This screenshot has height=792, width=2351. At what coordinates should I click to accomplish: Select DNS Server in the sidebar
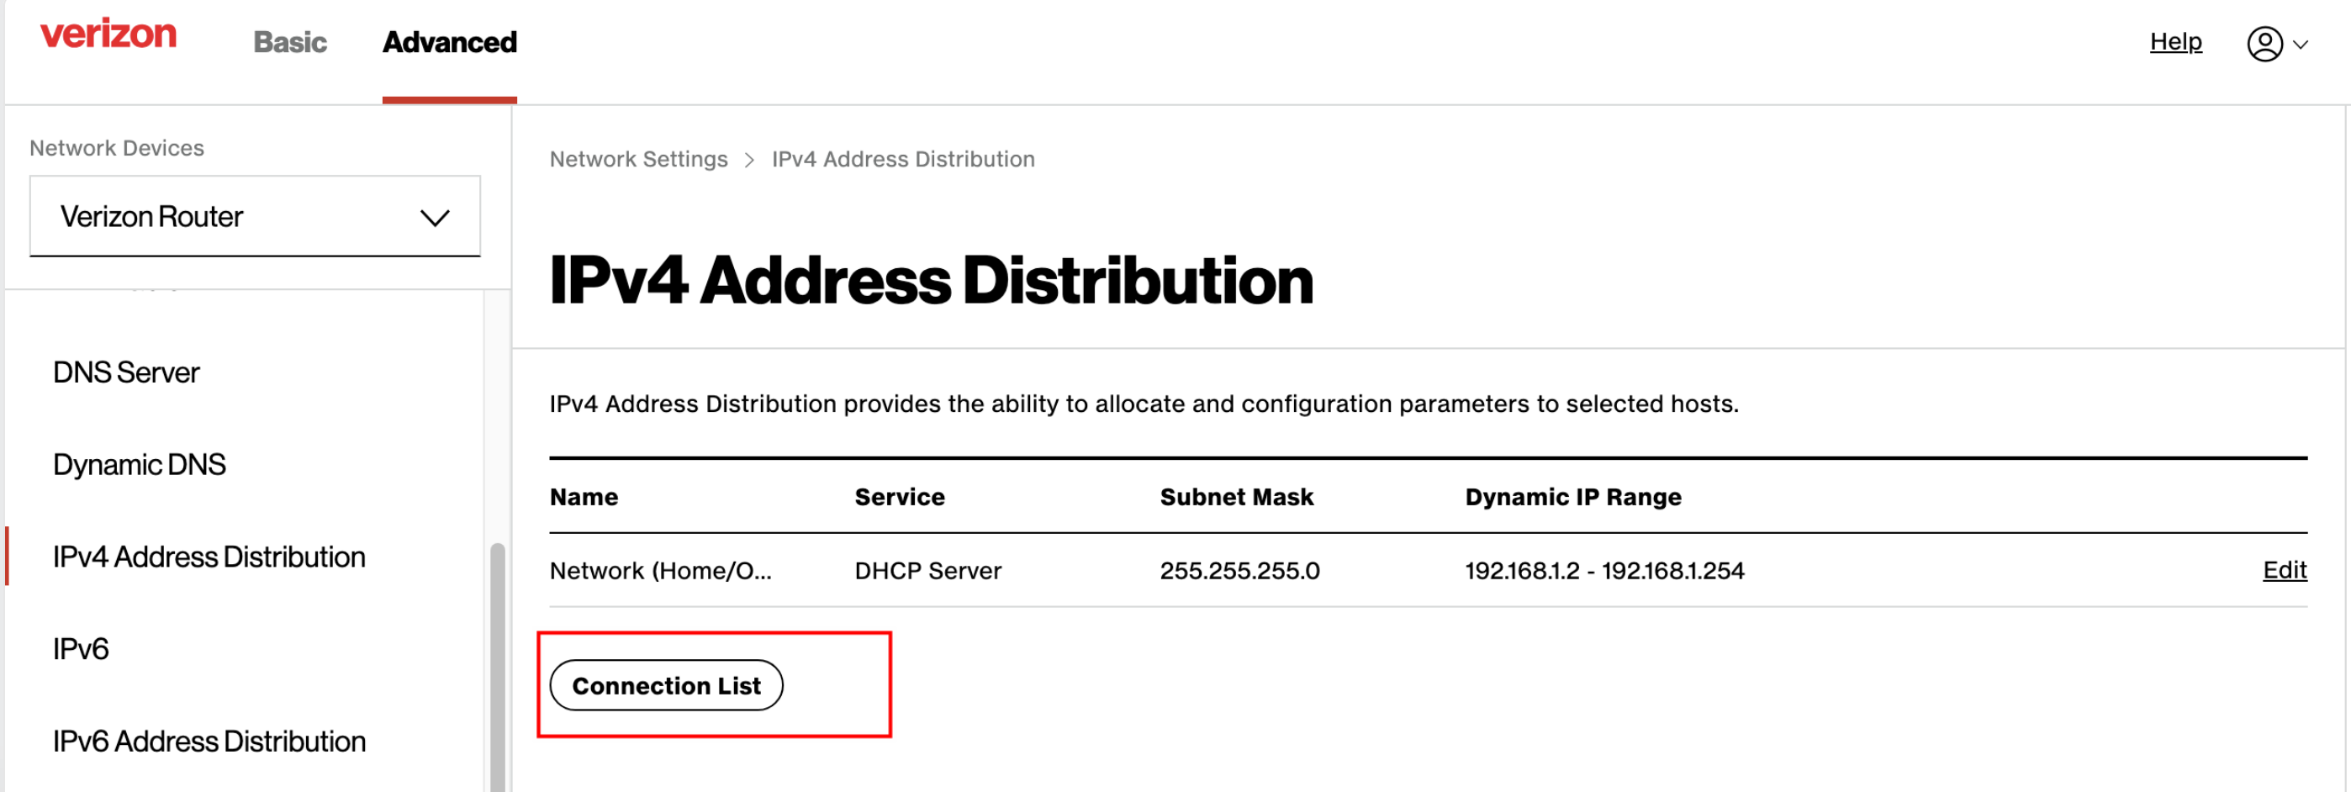(x=126, y=372)
